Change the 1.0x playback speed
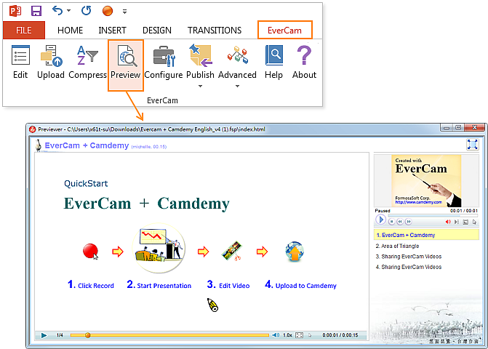Viewport: 488px width, 349px height. (287, 335)
